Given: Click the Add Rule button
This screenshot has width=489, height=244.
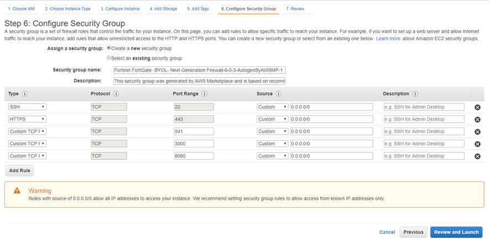Looking at the screenshot, I should tap(19, 171).
